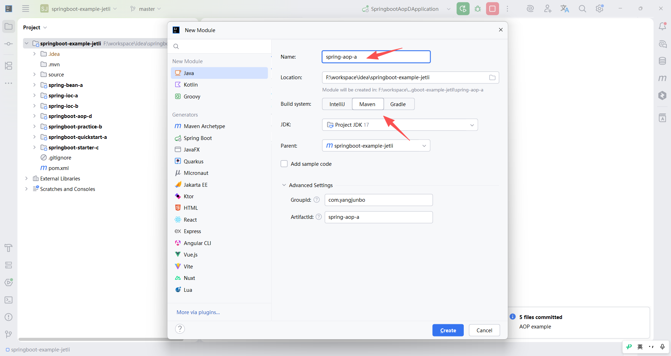Open Search Everywhere magnifier icon

[582, 9]
